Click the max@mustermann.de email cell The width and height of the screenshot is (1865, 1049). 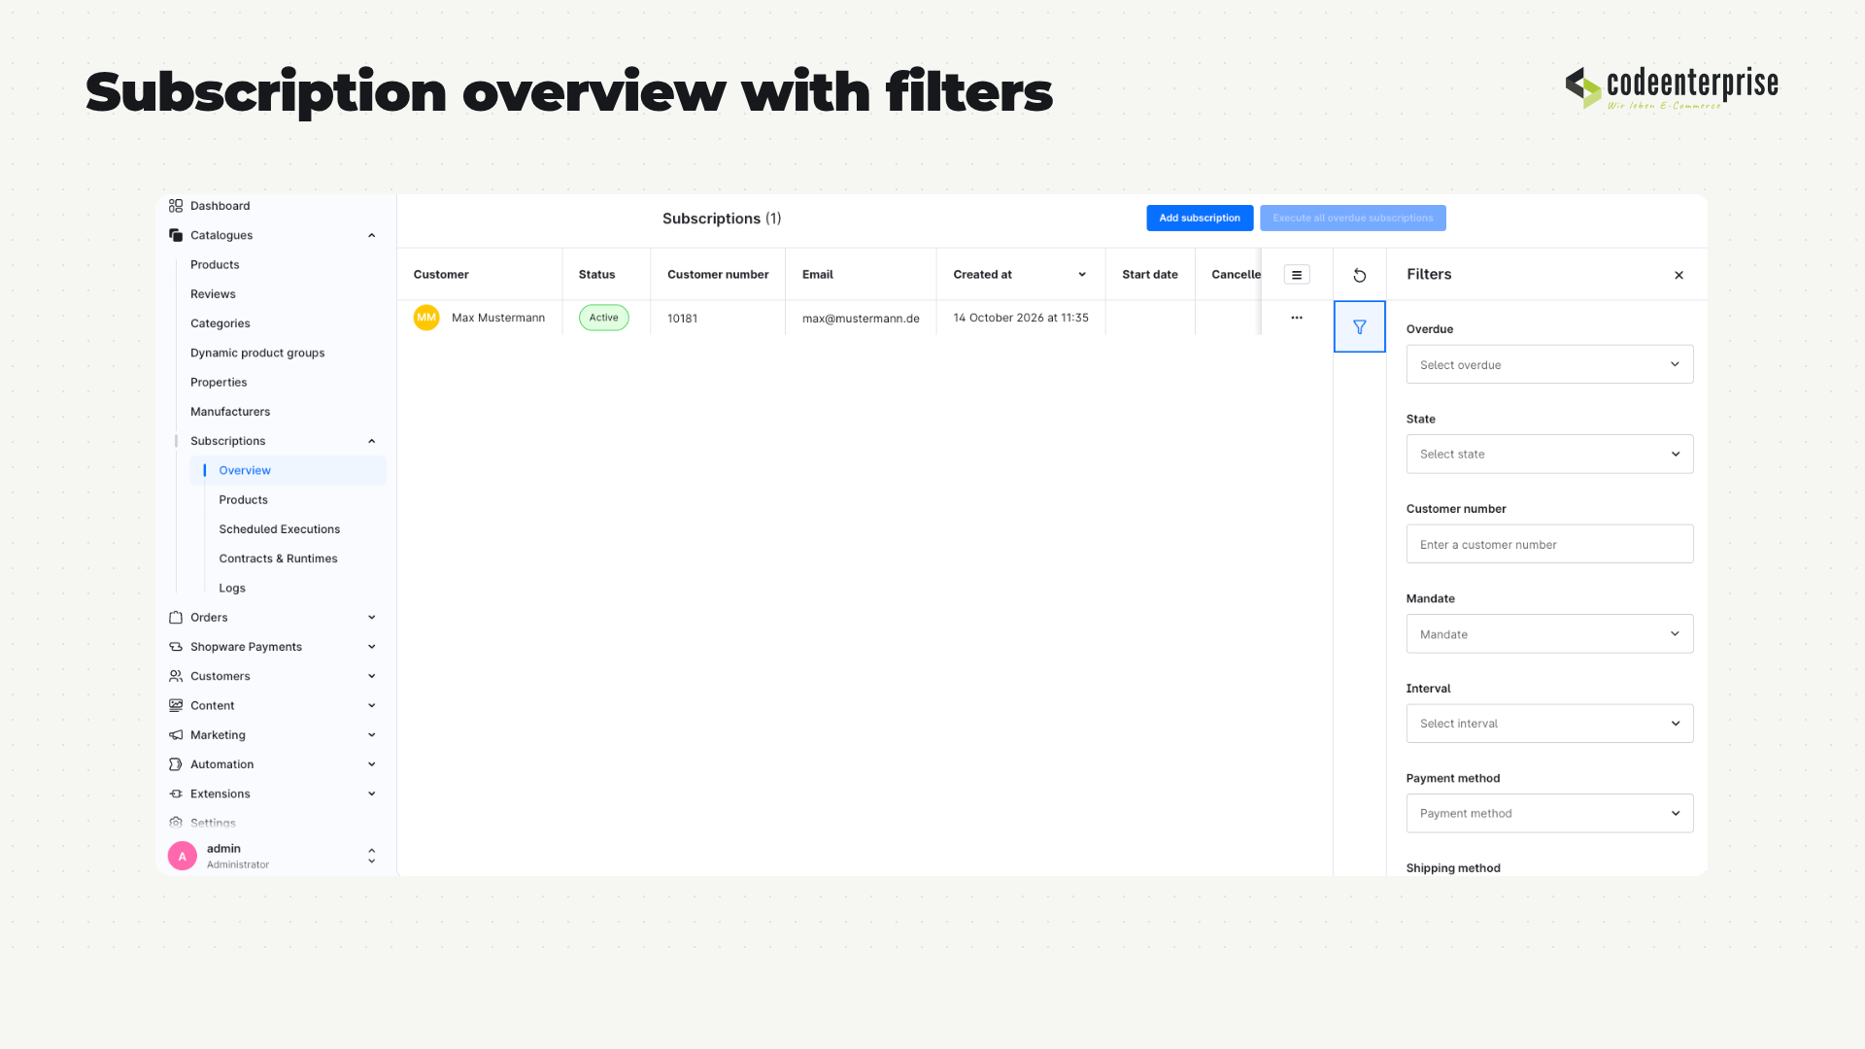pyautogui.click(x=861, y=319)
